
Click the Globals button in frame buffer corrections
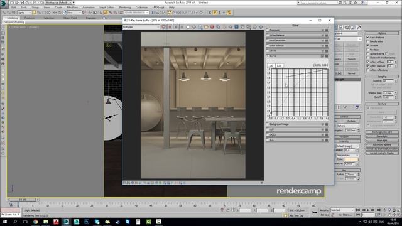tap(296, 25)
